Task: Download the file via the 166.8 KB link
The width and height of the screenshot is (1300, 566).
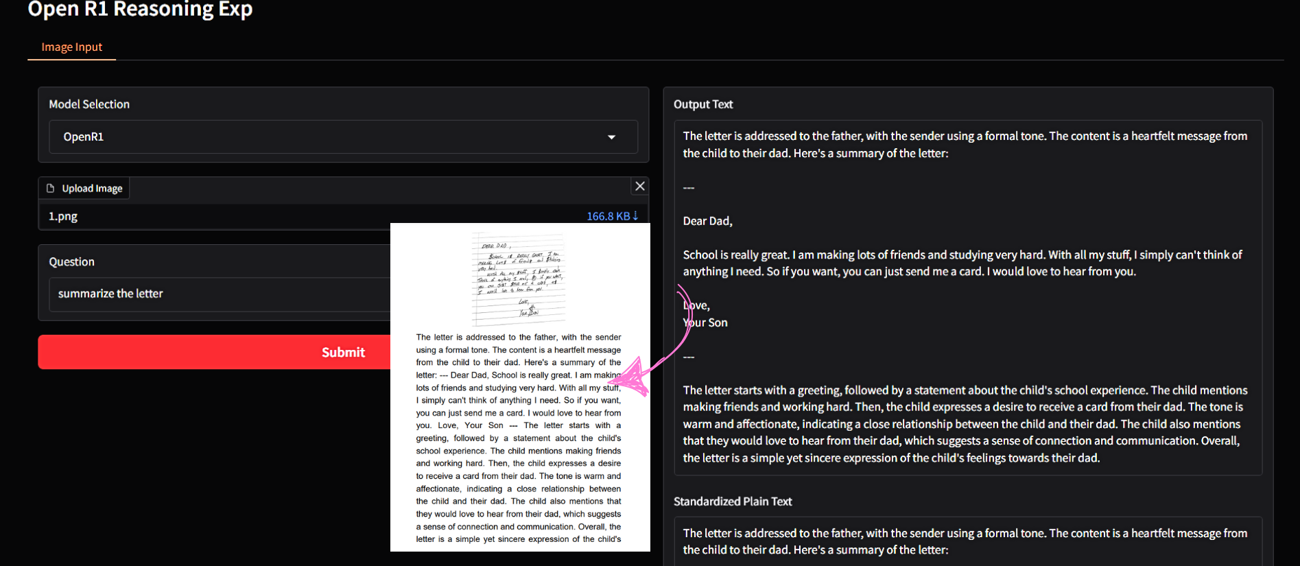Action: [x=608, y=216]
